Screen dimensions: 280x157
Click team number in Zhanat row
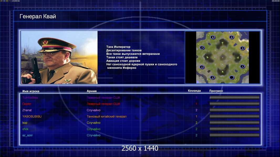[196, 110]
